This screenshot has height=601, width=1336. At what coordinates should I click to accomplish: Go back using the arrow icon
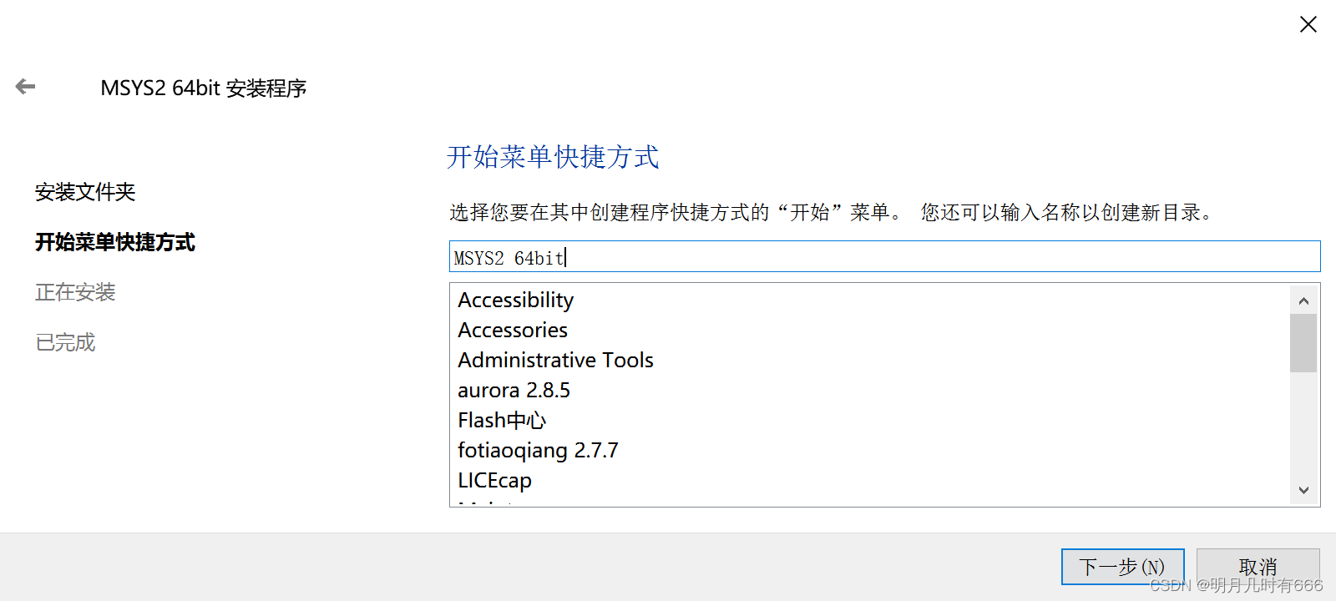26,87
